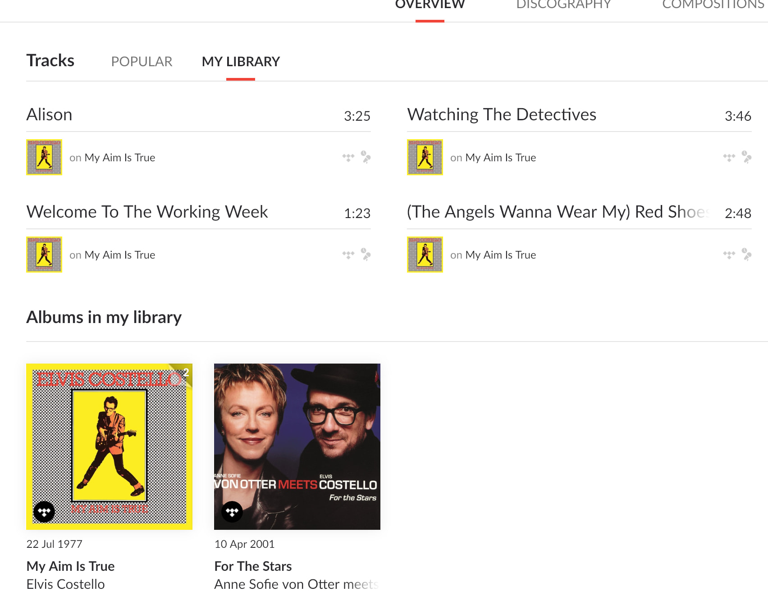Click TIDAL icon in Watching The Detectives row

click(729, 158)
